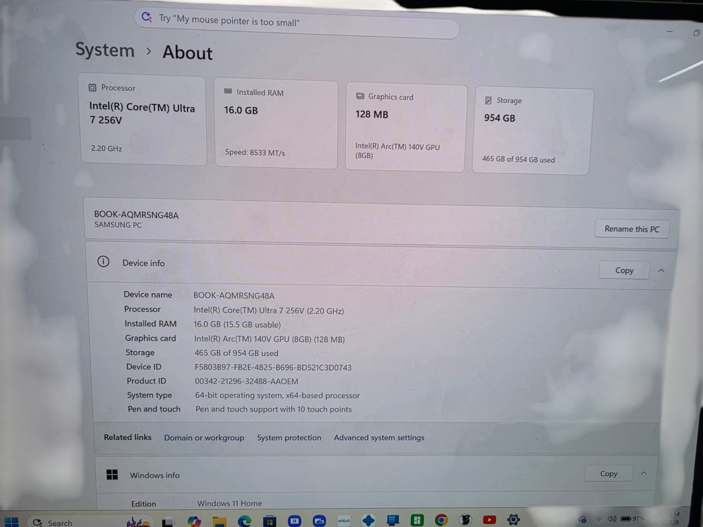Click the Device ID value F5803B97-FB2E-4825
Image resolution: width=703 pixels, height=527 pixels.
coord(273,367)
